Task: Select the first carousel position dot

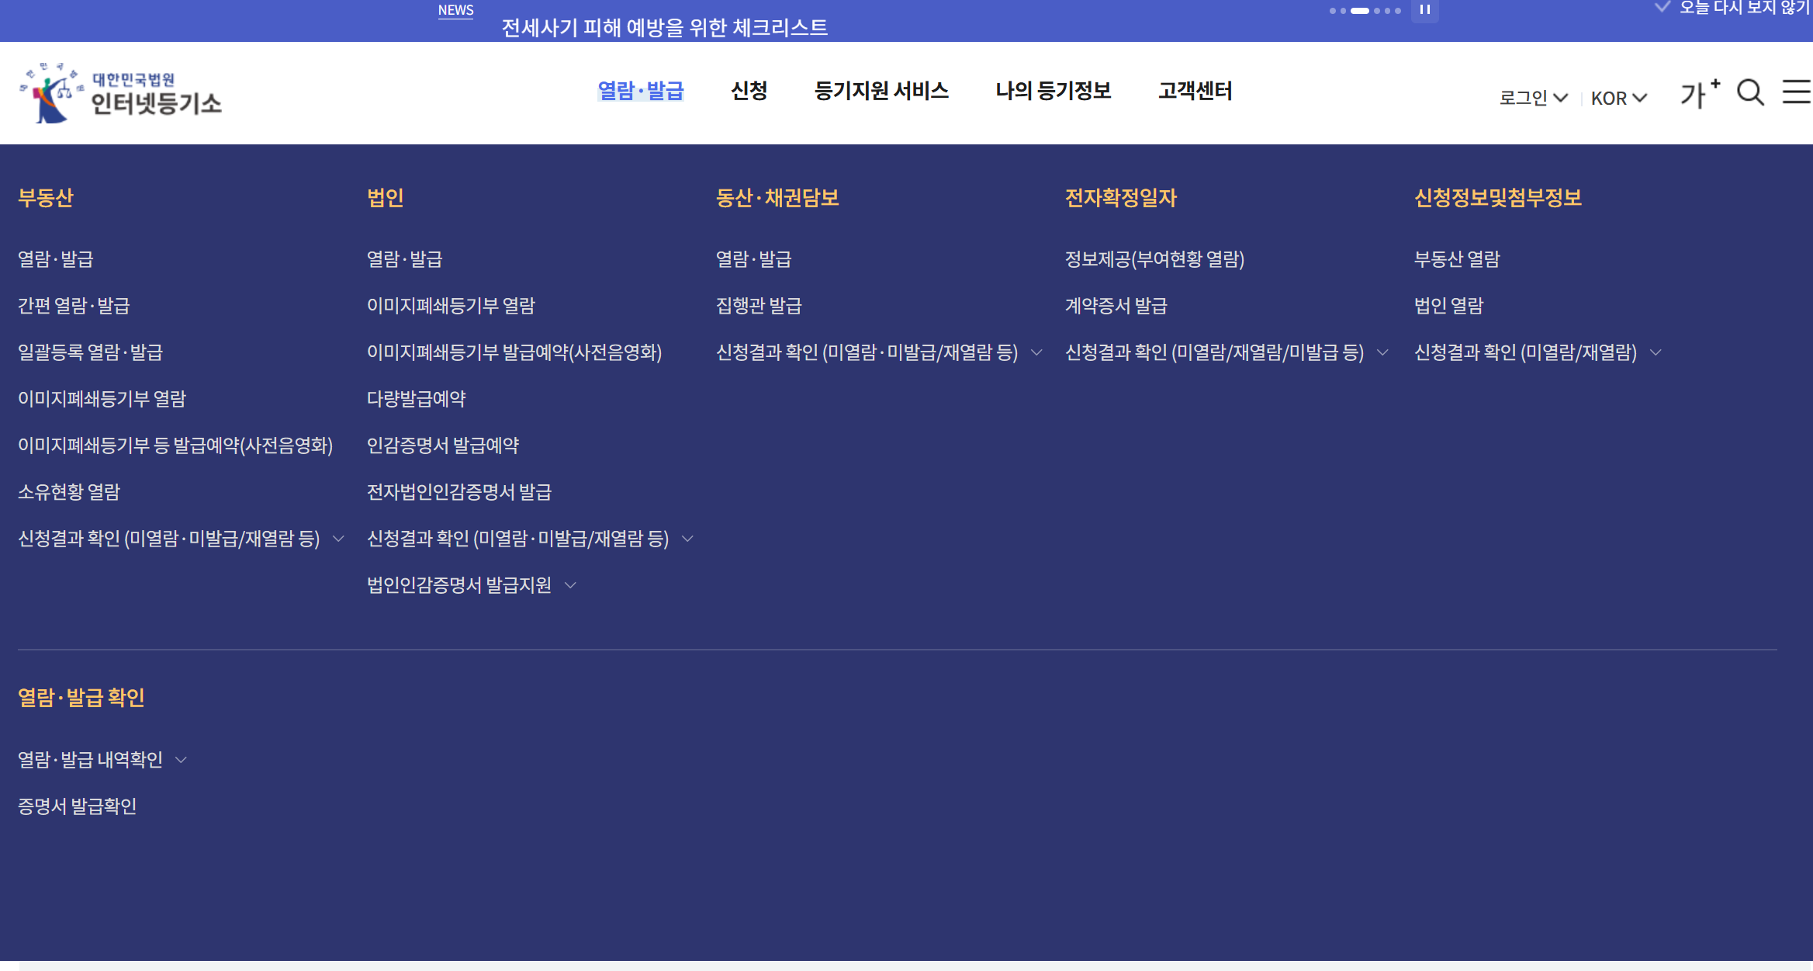Action: [x=1331, y=11]
